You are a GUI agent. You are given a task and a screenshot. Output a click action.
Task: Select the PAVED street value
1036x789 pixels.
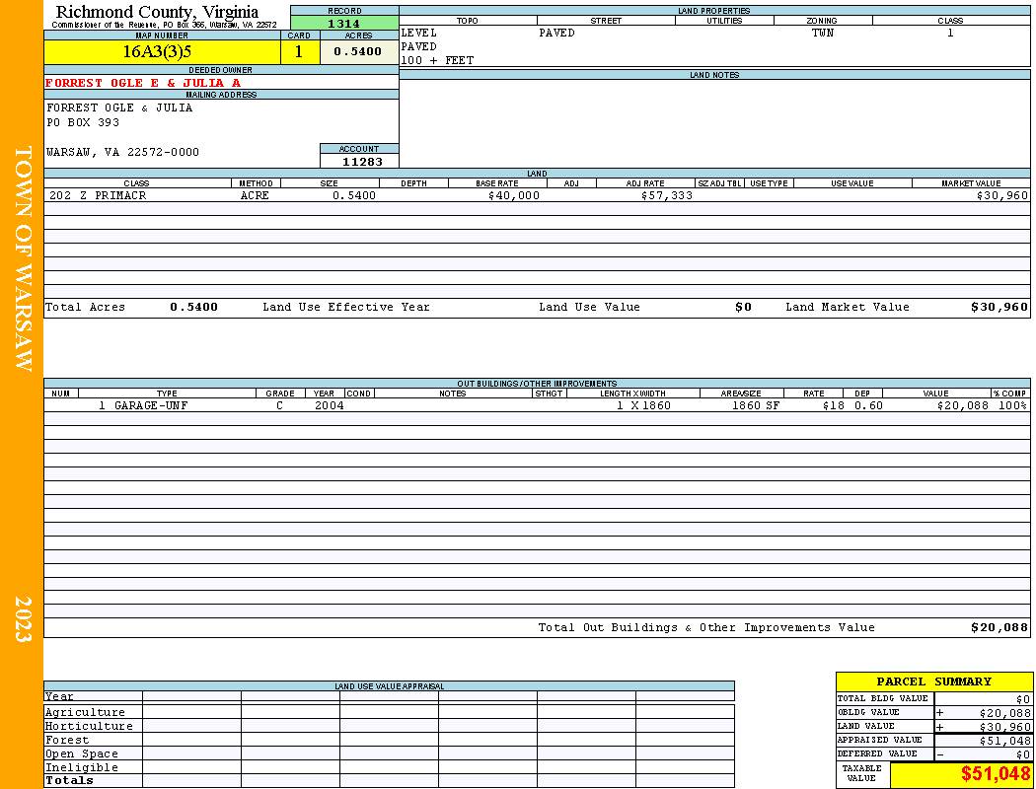click(x=556, y=33)
